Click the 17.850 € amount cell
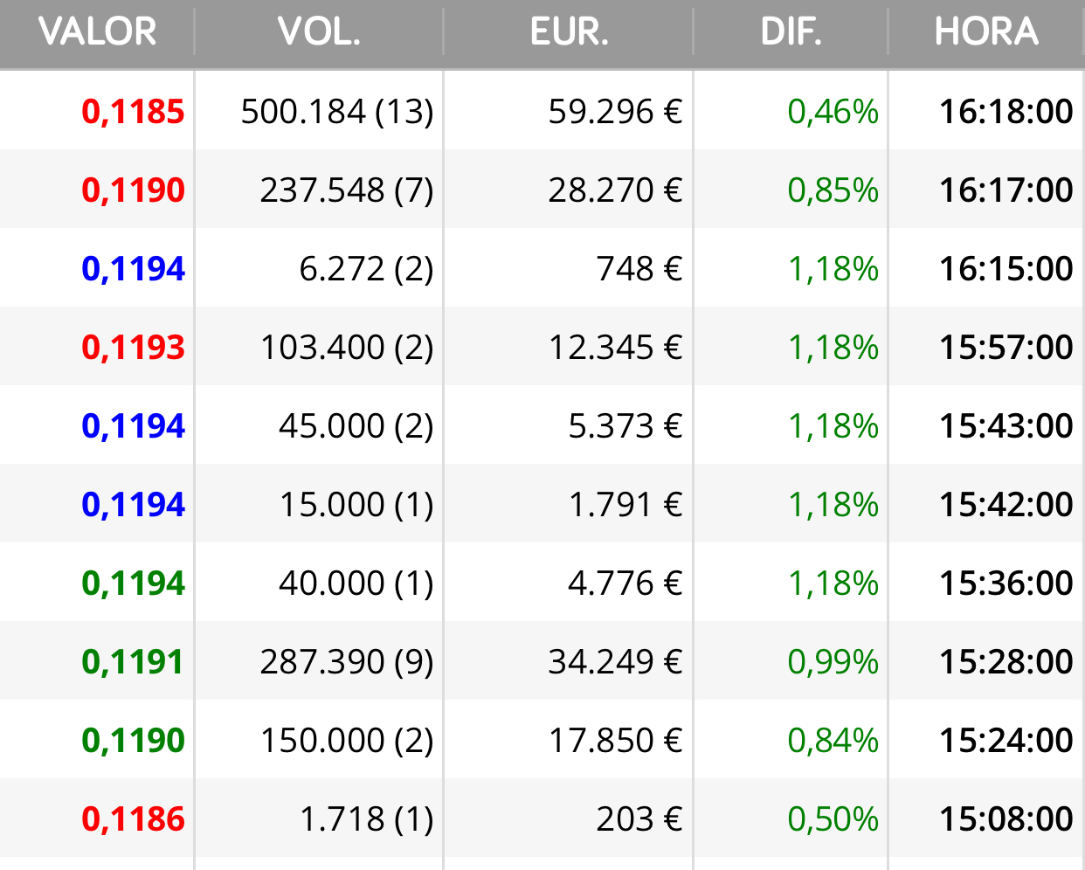 click(x=615, y=741)
